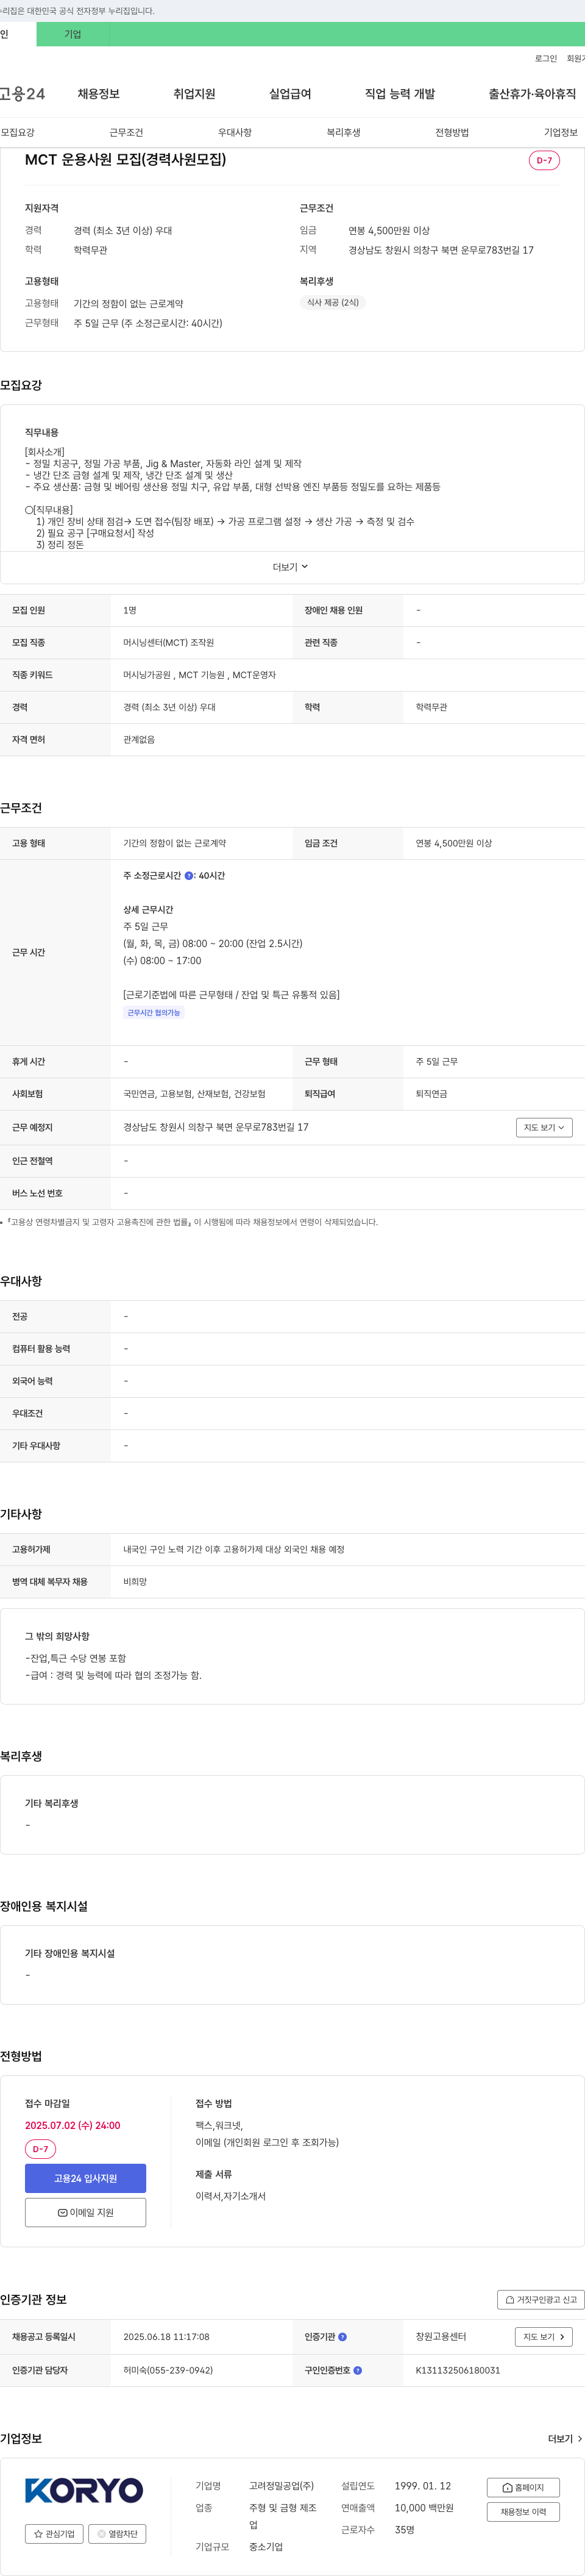The width and height of the screenshot is (585, 2576).
Task: Open the 출산휴가·육아휴직 menu
Action: (x=532, y=94)
